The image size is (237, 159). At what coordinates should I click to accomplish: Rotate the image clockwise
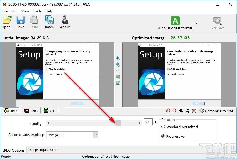tap(174, 111)
